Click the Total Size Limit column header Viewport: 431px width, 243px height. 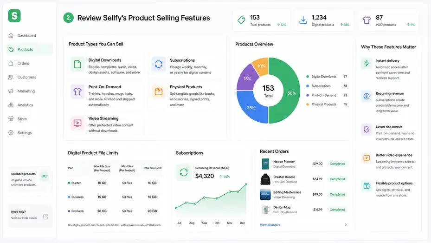(152, 168)
